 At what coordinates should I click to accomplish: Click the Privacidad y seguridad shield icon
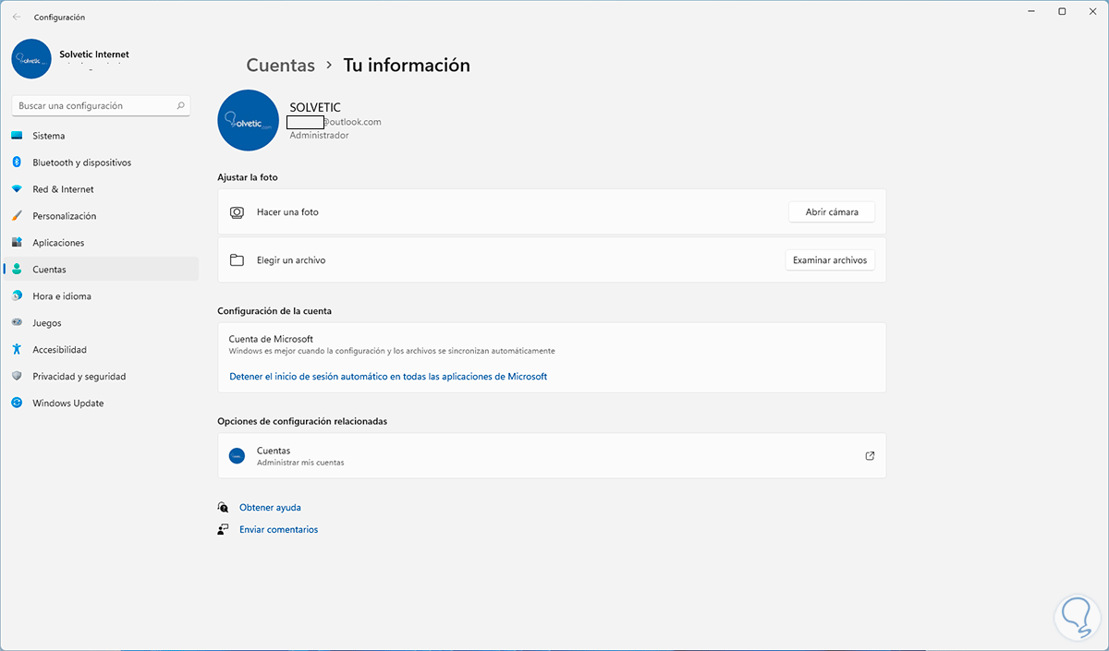pyautogui.click(x=17, y=377)
